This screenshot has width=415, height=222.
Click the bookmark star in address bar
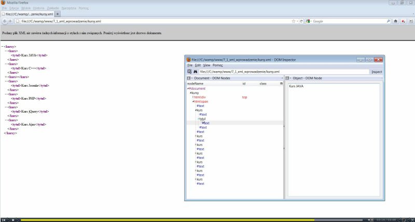tap(294, 21)
